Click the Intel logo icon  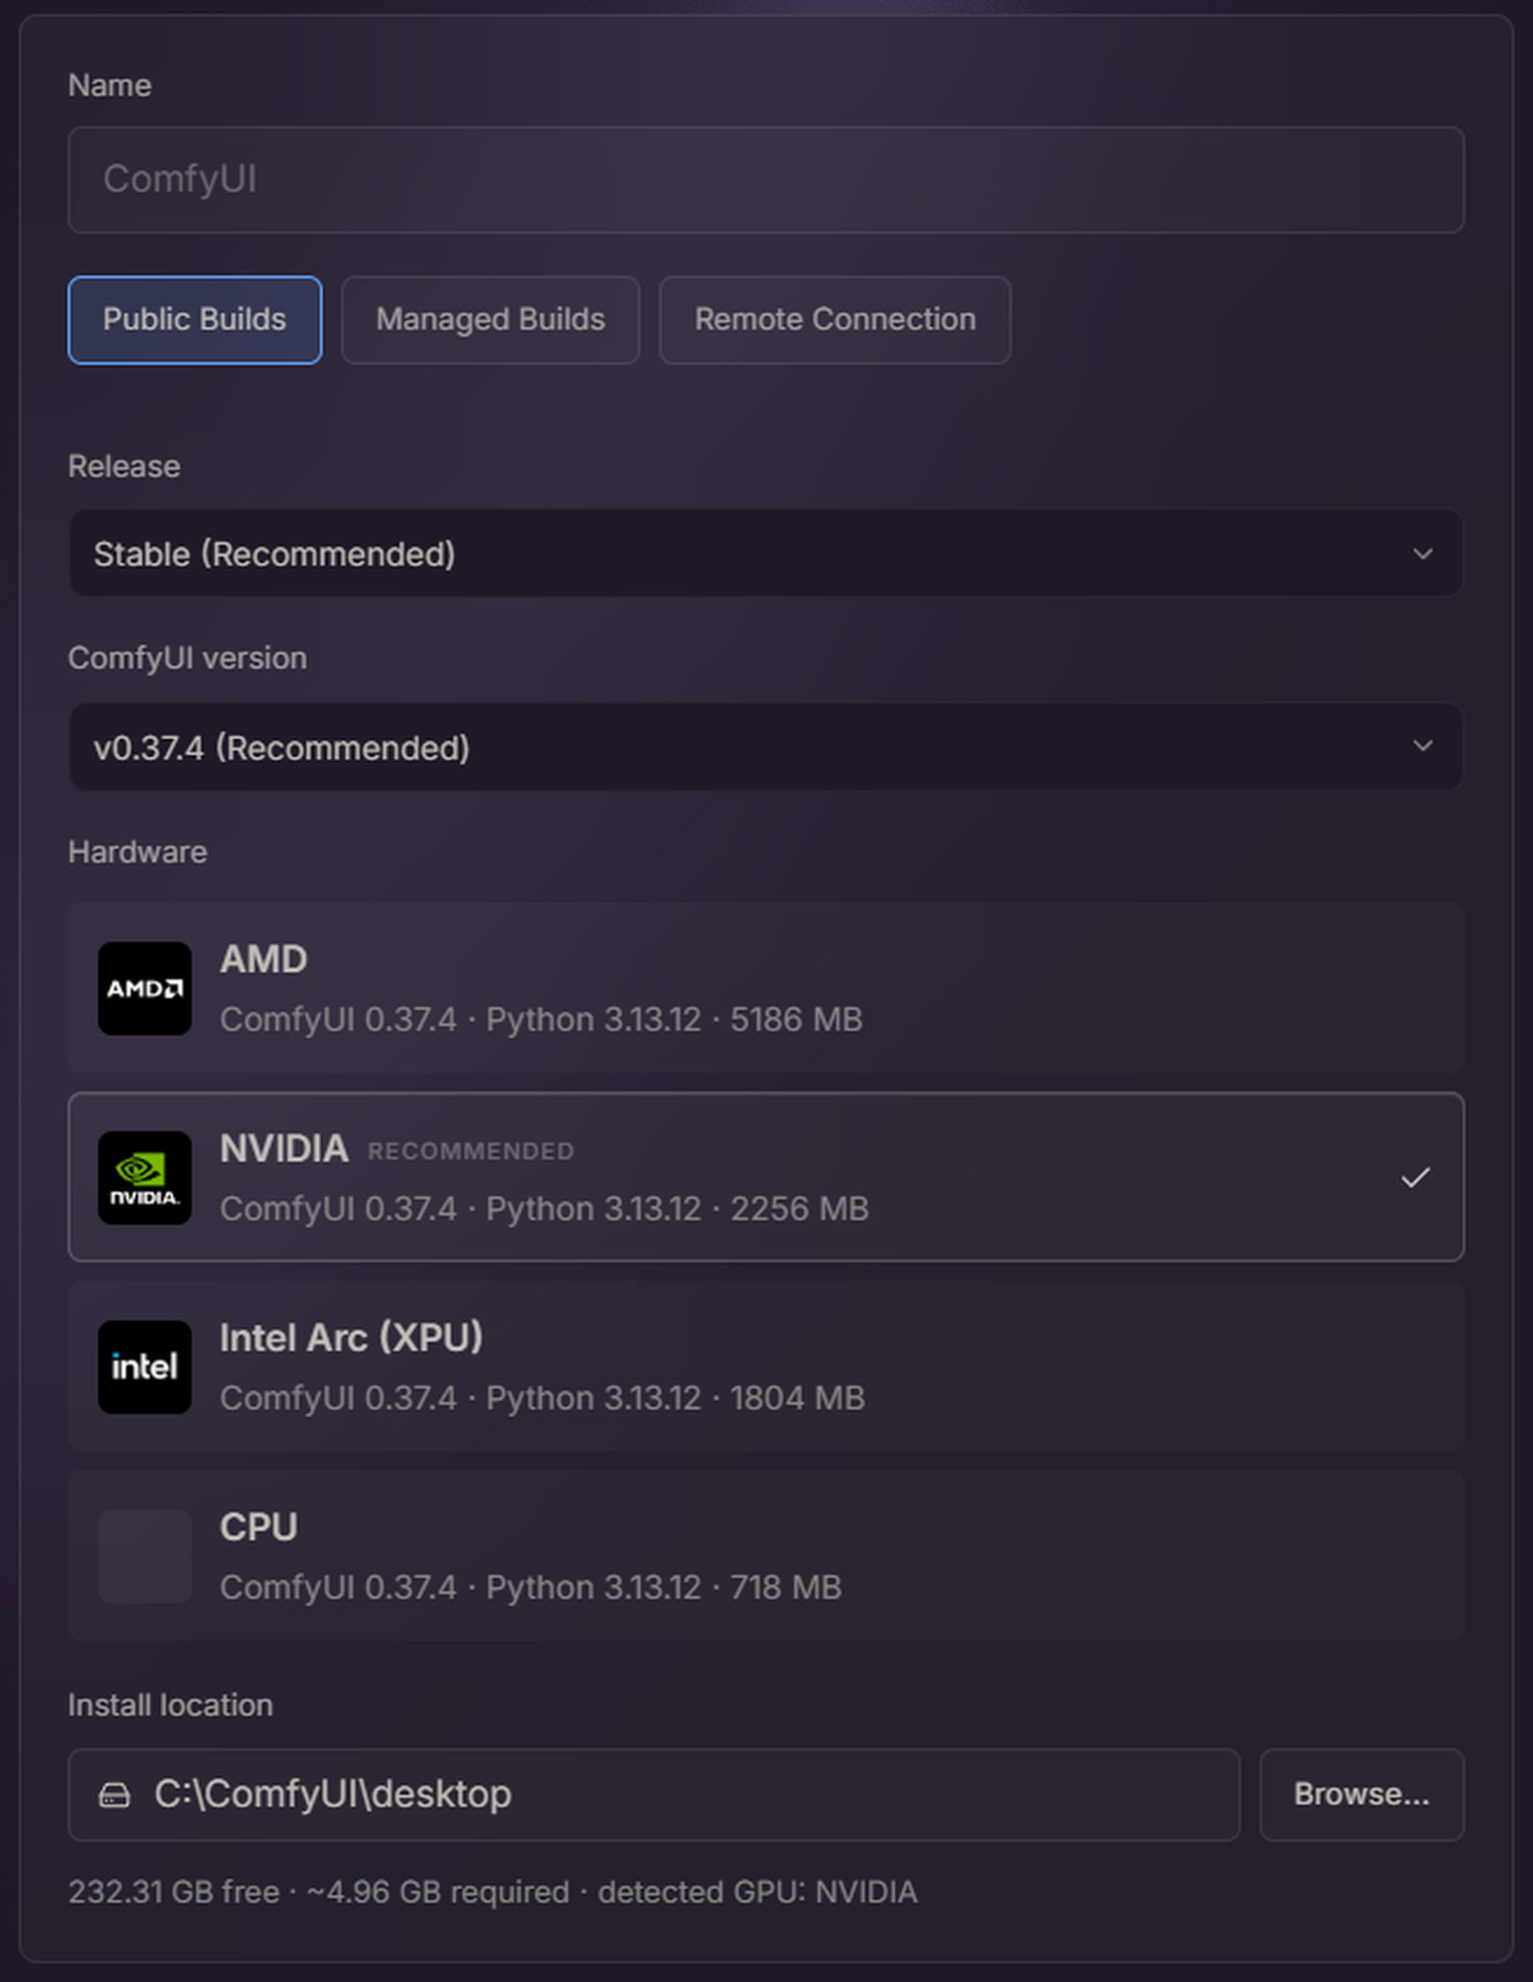click(x=145, y=1367)
